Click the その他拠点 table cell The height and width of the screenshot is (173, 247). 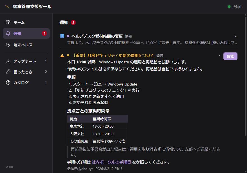point(79,141)
